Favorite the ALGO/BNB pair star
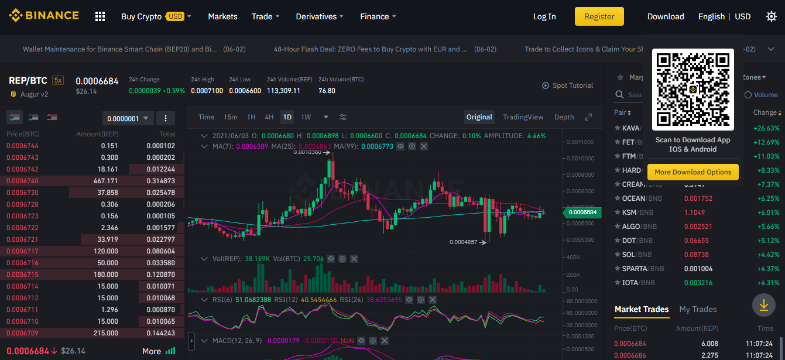The width and height of the screenshot is (785, 360). click(x=617, y=226)
